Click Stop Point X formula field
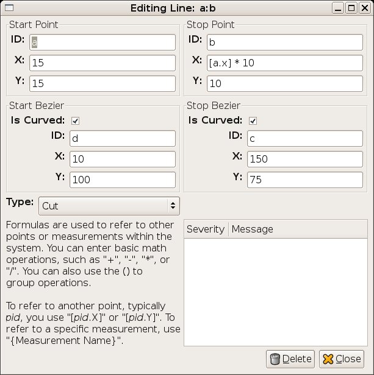 pos(285,63)
